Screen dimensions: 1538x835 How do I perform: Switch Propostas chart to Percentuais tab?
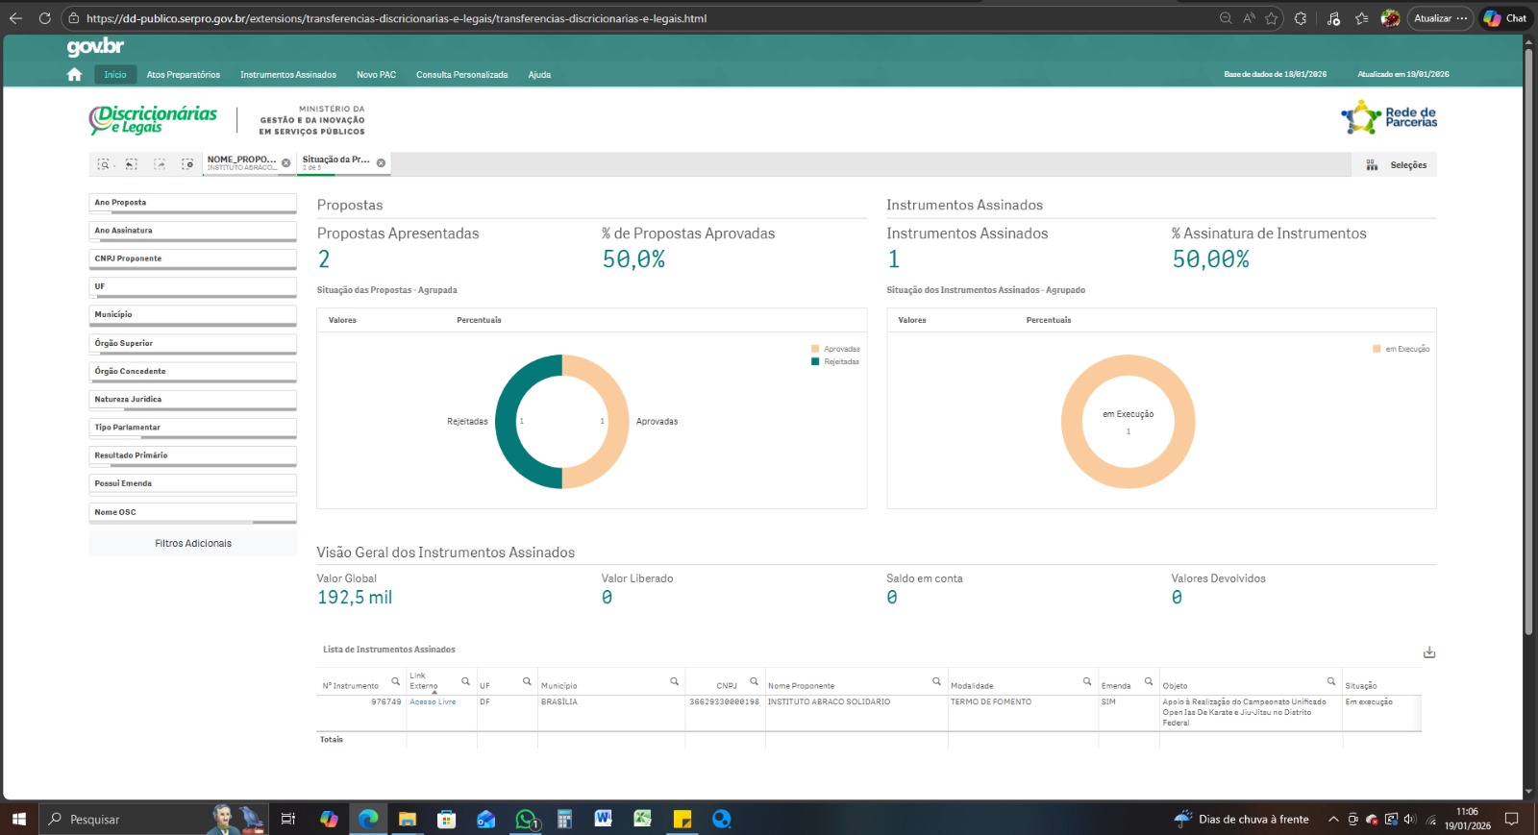[x=479, y=320]
